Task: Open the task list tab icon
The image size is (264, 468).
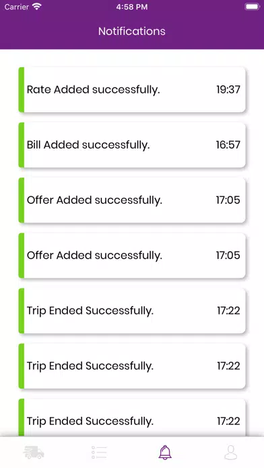Action: point(99,453)
